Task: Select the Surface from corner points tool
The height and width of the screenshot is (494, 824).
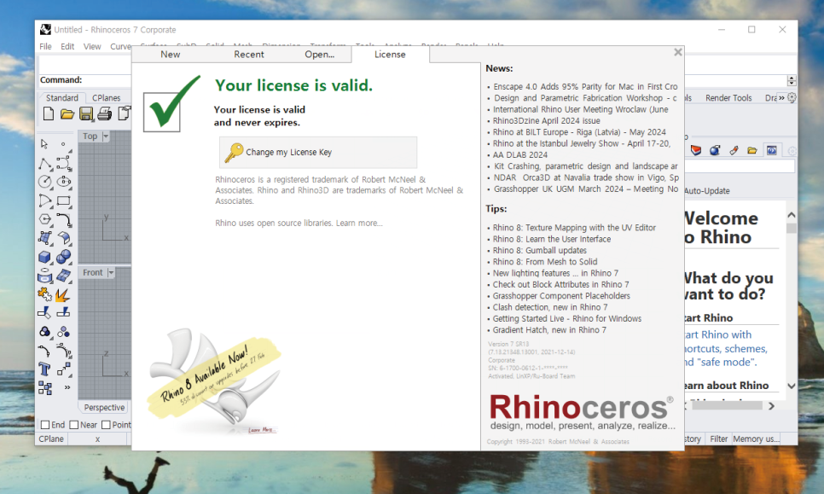Action: click(45, 238)
